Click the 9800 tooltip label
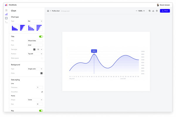 point(94,51)
